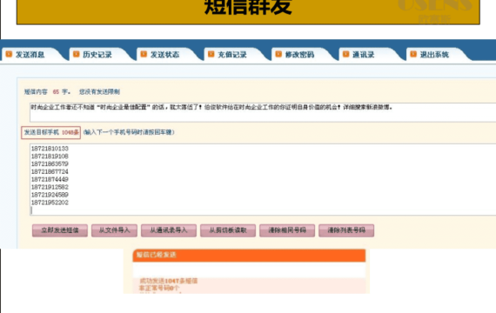
Task: Click the 立即发送短信 button
Action: [x=60, y=230]
